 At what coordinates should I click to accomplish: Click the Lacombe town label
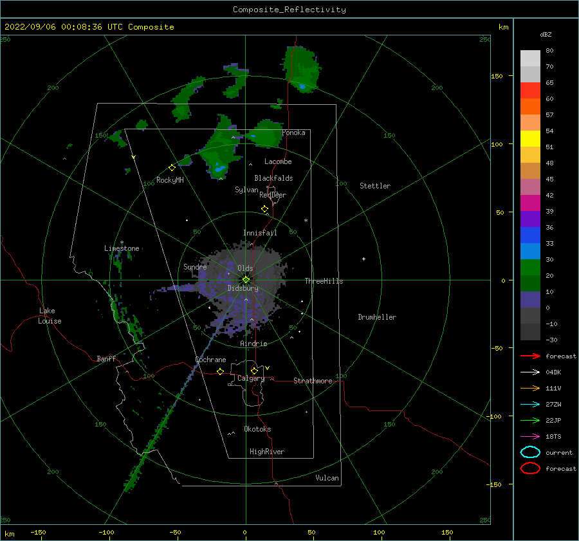[278, 161]
